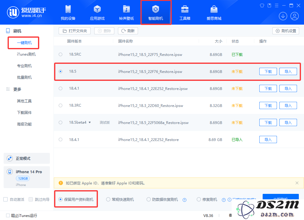The width and height of the screenshot is (304, 220).
Task: Click the file name iPhone15,2_18.5_22F75_Restore.ipsw
Action: point(150,55)
